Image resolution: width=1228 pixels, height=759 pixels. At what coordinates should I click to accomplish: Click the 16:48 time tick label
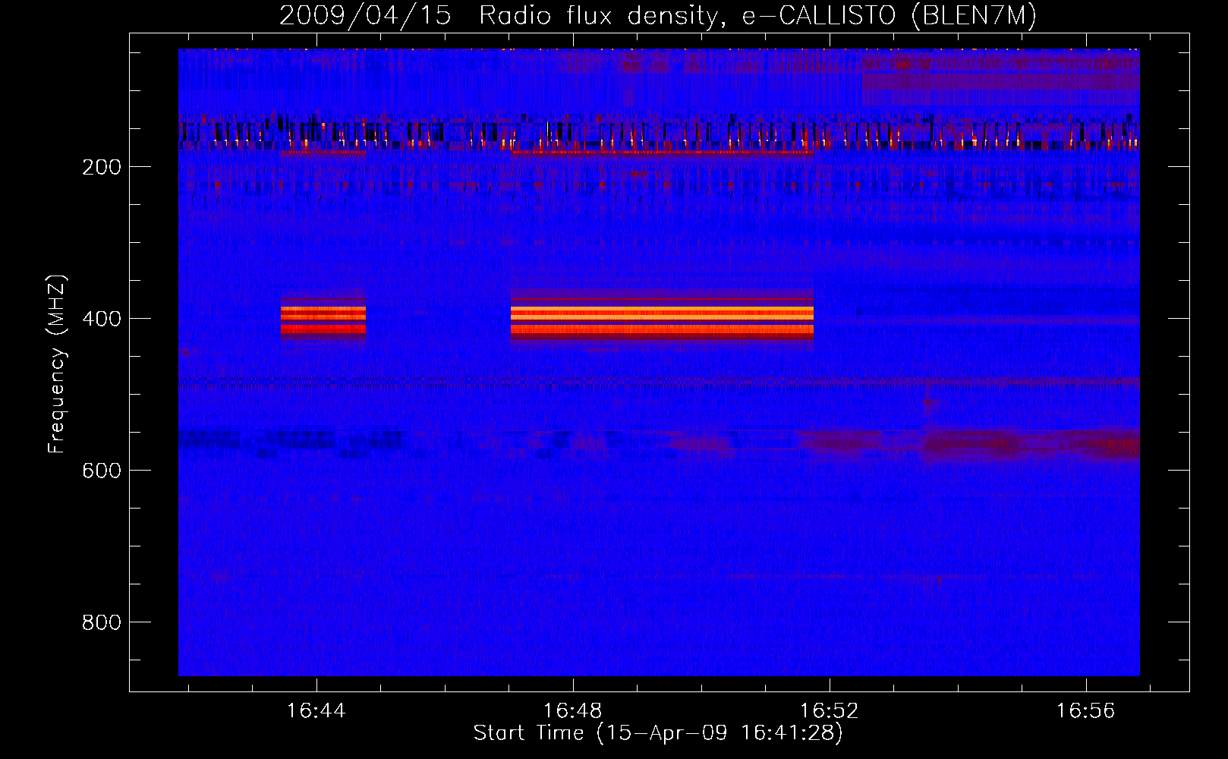(x=572, y=711)
